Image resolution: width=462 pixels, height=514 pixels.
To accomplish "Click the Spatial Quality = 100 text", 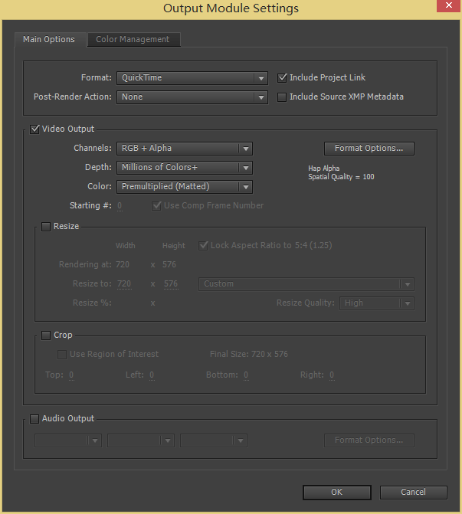I will coord(341,177).
